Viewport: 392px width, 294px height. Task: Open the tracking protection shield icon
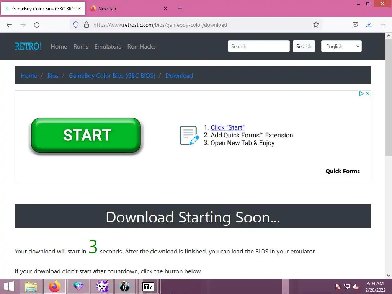click(76, 24)
